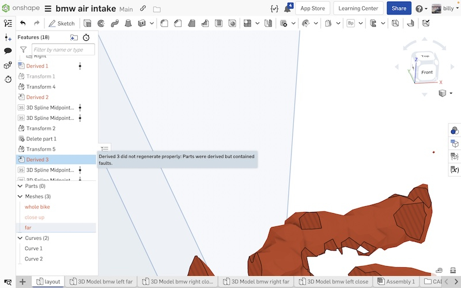Viewport: 461px width, 288px height.
Task: Select the Hole tool
Action: (232, 23)
